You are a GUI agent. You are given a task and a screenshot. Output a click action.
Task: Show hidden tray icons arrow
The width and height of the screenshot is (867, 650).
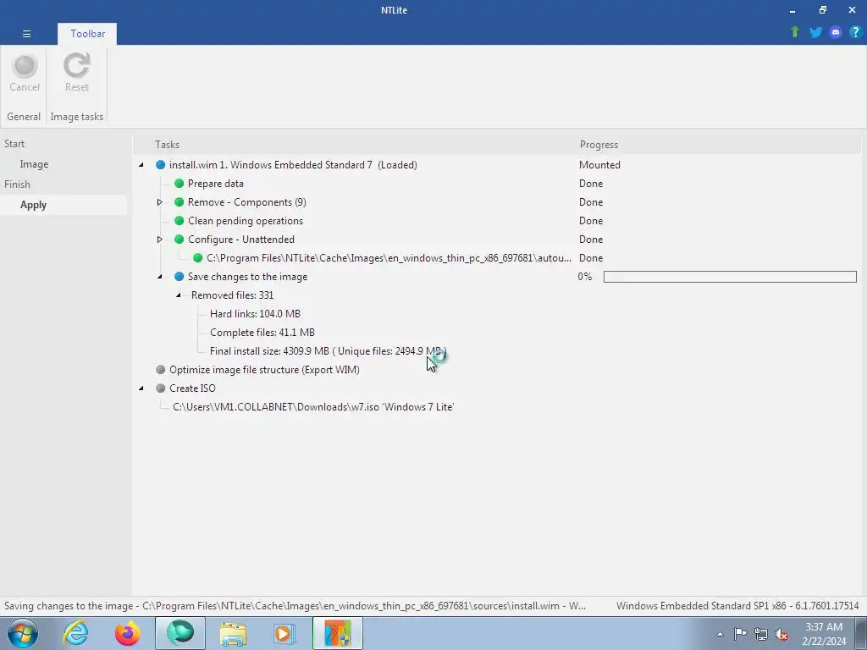720,634
